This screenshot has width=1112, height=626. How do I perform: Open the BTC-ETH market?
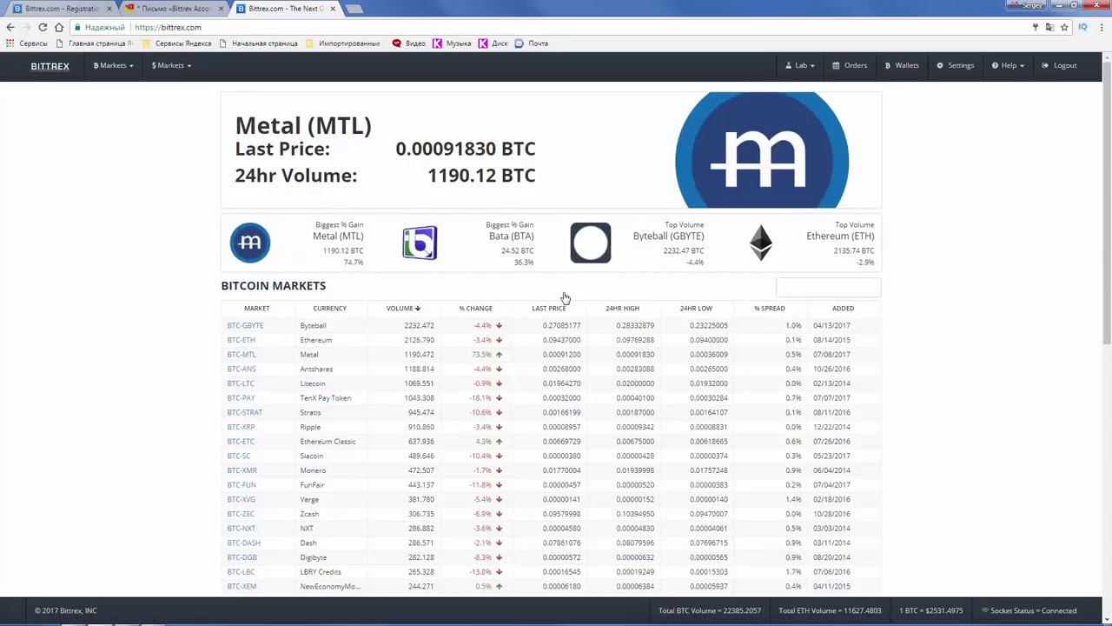point(241,340)
